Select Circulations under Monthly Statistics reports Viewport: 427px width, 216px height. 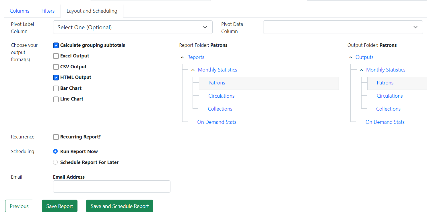click(x=221, y=96)
